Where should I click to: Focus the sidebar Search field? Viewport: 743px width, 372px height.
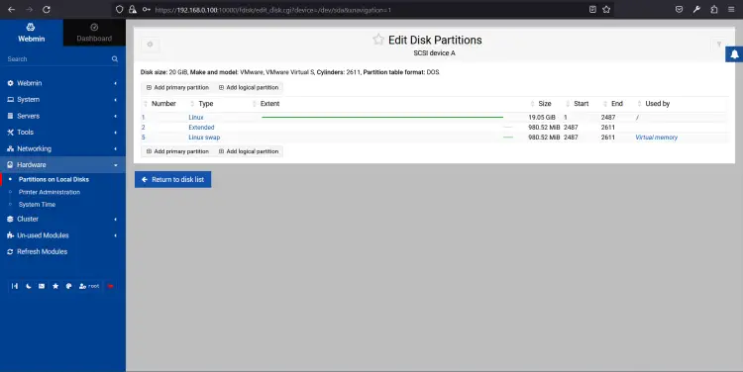coord(56,59)
